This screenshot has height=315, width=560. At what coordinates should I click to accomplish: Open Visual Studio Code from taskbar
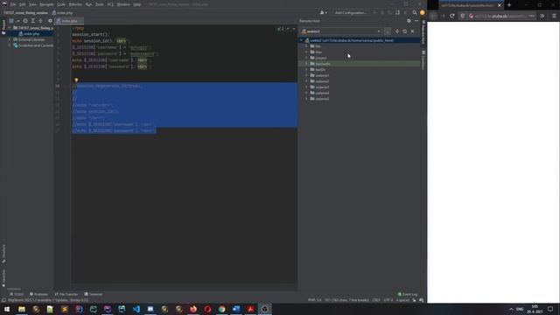[136, 309]
